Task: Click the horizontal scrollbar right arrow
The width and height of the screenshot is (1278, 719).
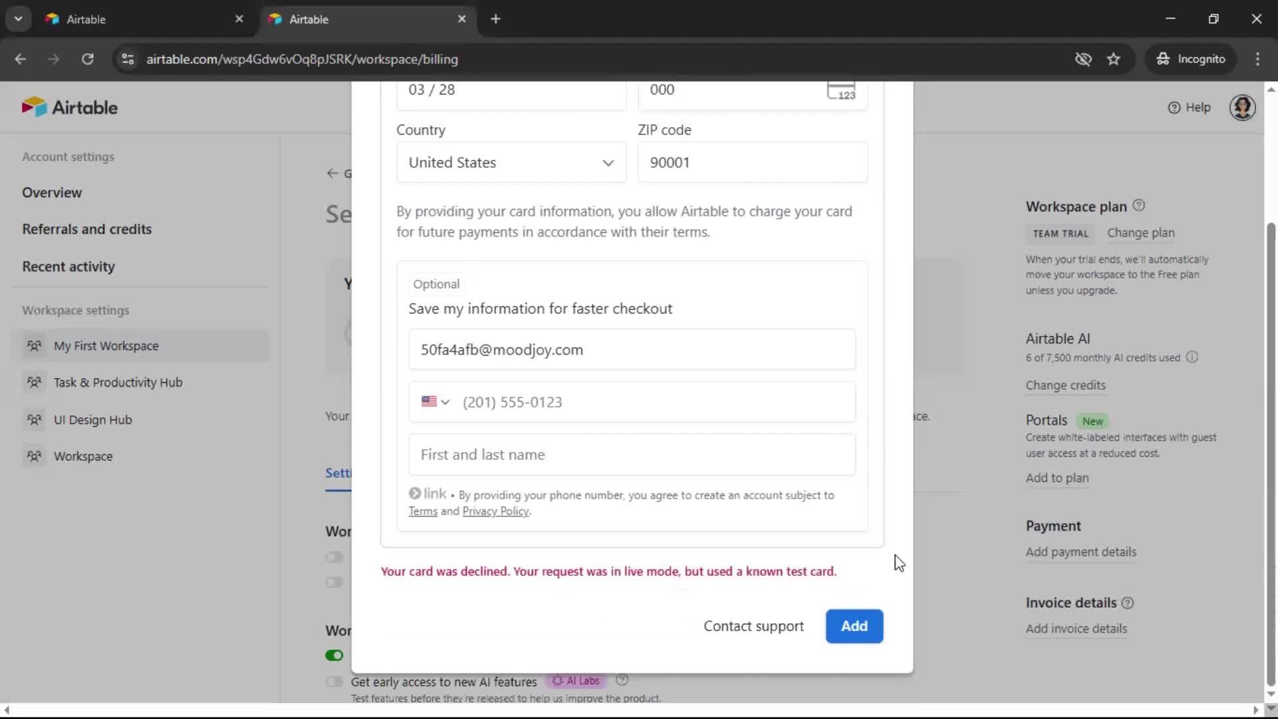Action: click(x=1256, y=710)
